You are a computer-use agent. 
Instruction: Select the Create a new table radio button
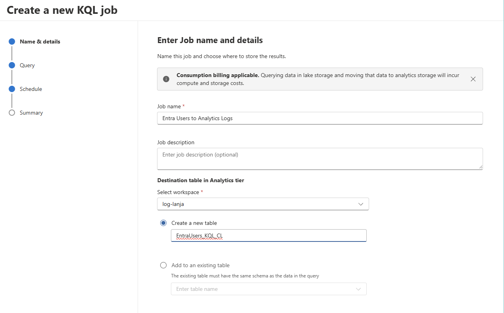[163, 223]
